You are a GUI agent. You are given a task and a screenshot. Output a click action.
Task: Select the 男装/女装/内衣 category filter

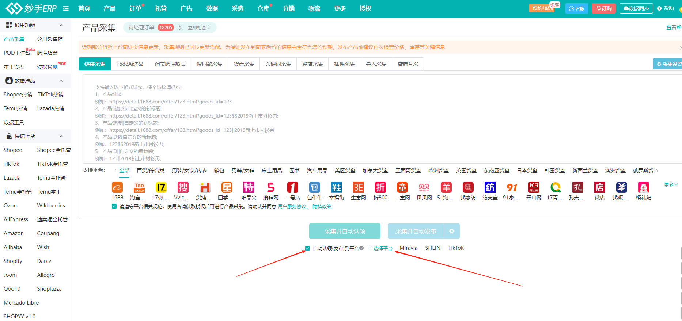(189, 171)
